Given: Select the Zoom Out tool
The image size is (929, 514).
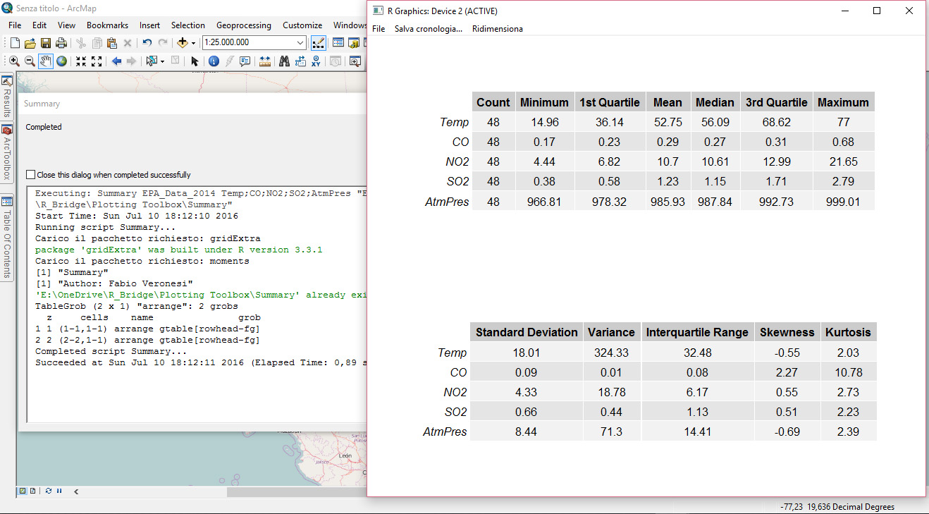Looking at the screenshot, I should tap(30, 61).
